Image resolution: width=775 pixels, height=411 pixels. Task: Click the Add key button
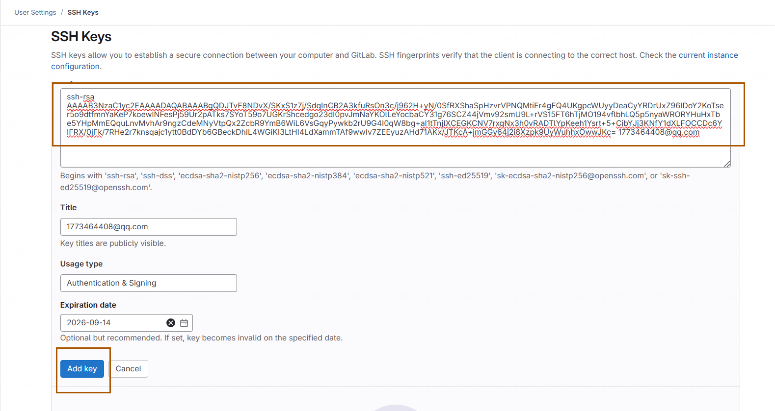click(x=82, y=369)
